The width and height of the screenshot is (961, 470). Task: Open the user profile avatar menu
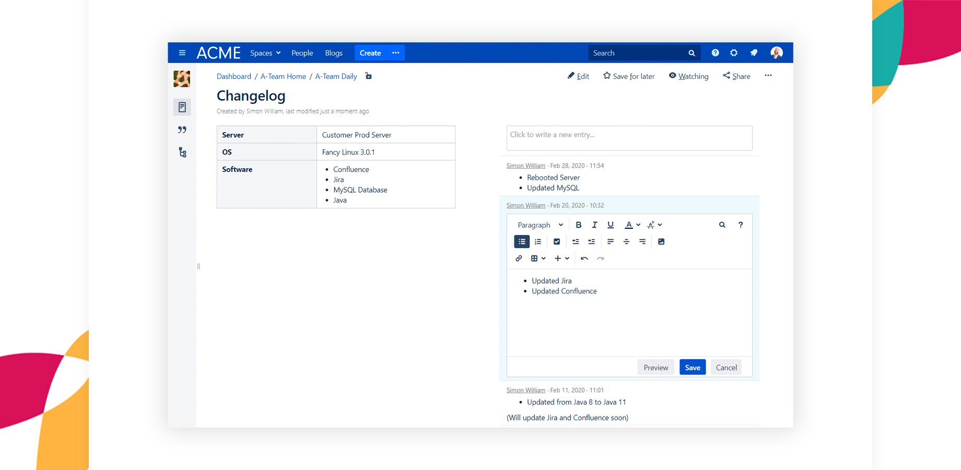777,53
